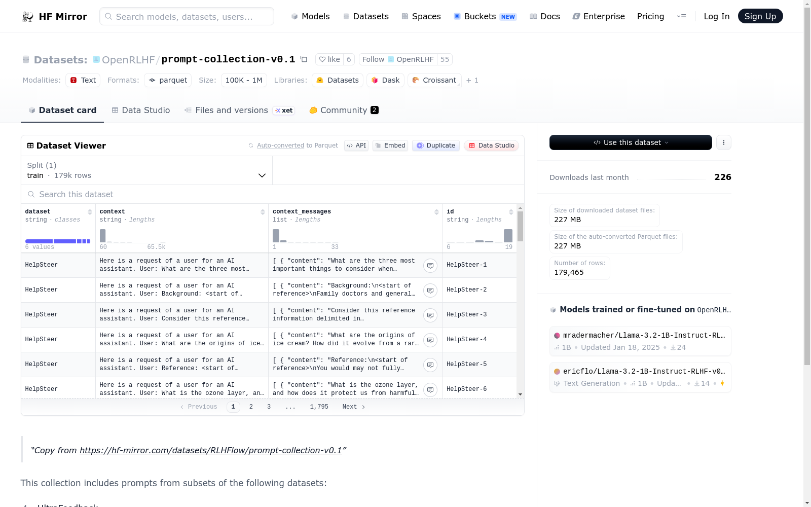Screen dimensions: 811x507
Task: Open message preview for HelpSteer-3 row
Action: (430, 315)
